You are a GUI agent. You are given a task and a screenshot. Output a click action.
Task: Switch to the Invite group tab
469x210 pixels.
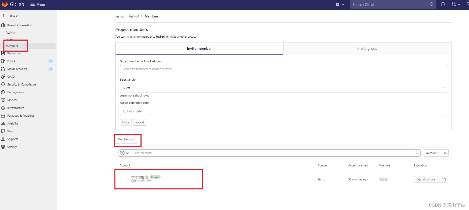click(x=367, y=49)
